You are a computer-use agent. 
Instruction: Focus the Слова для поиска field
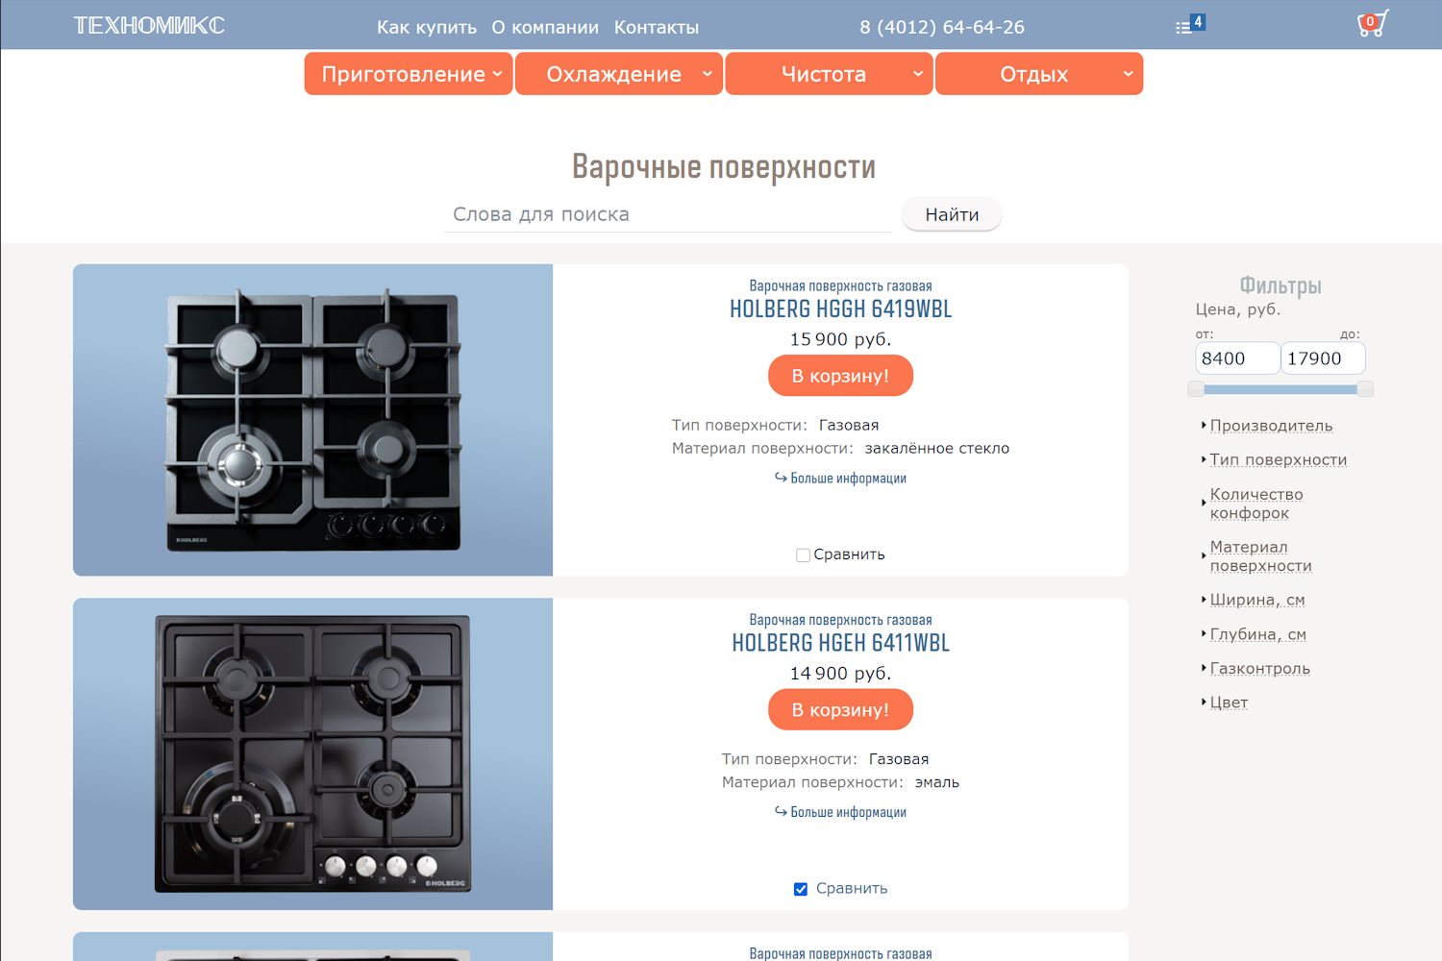pos(668,214)
